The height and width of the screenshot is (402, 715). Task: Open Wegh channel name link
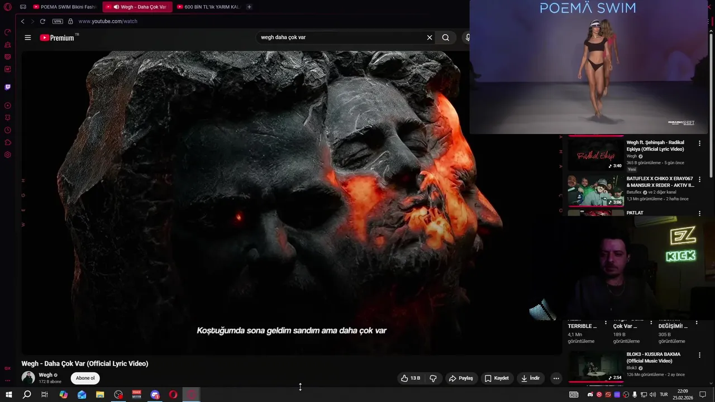[x=45, y=375]
